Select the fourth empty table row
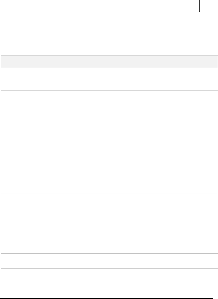Screen dimensions: 218x299 click(109, 223)
